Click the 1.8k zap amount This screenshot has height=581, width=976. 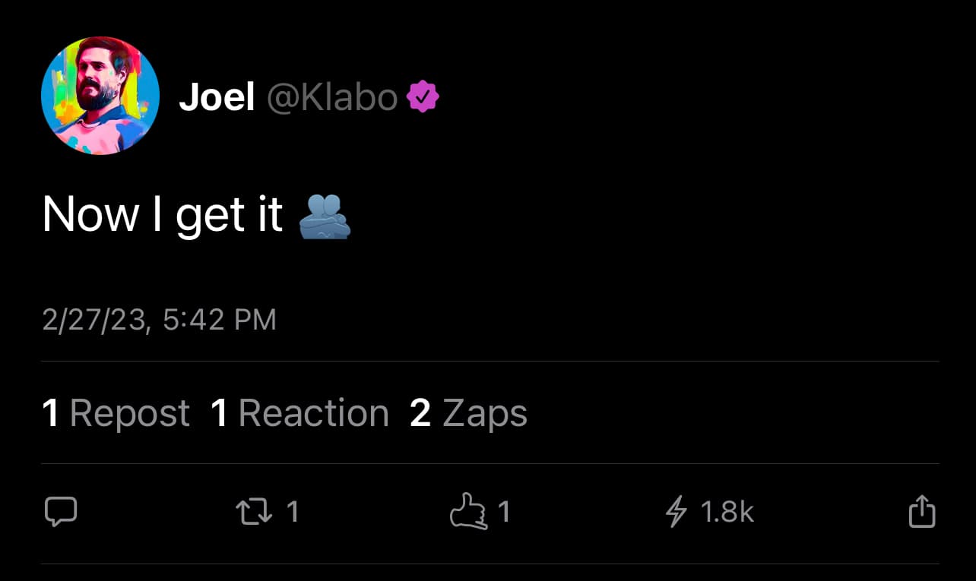click(x=727, y=512)
